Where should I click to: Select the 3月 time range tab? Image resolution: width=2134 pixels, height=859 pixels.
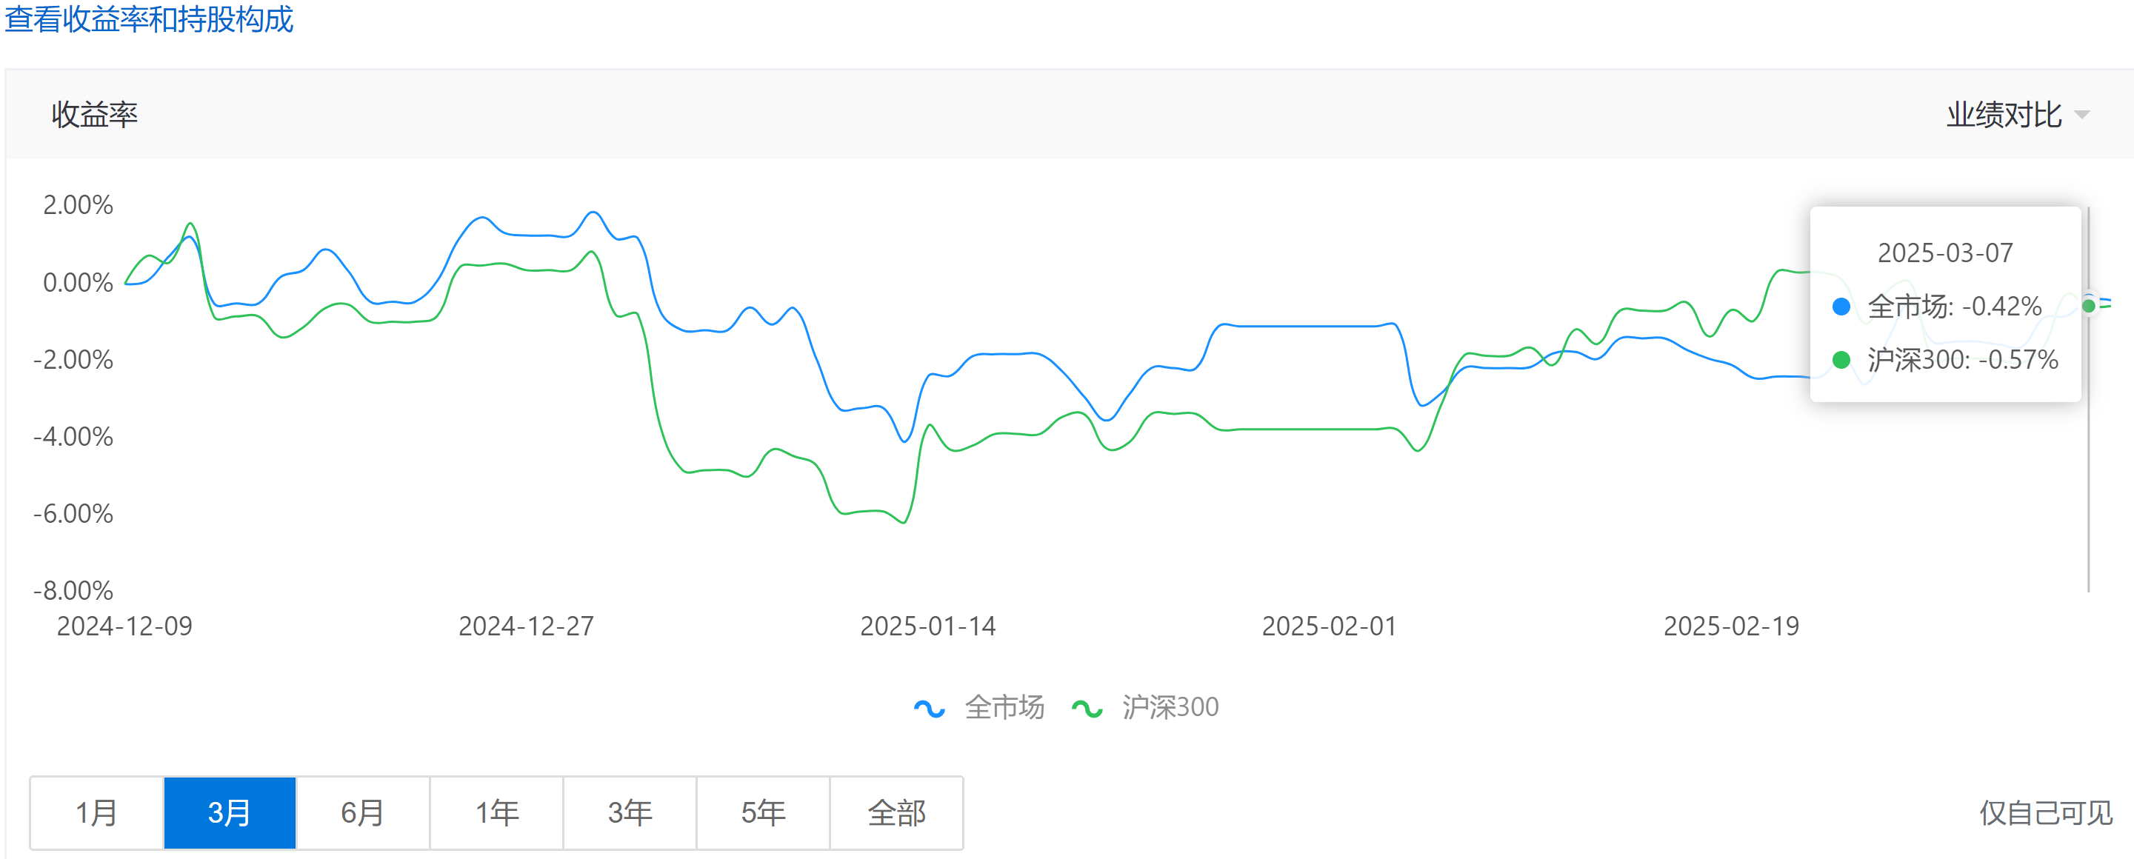pos(230,812)
